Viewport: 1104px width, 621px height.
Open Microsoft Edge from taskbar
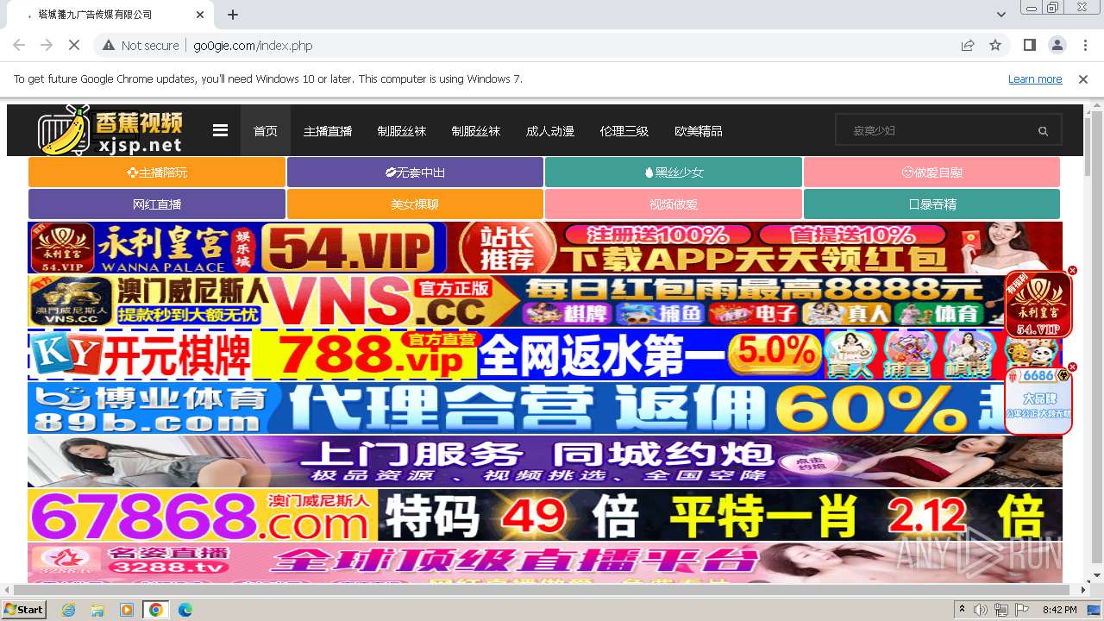pyautogui.click(x=185, y=610)
